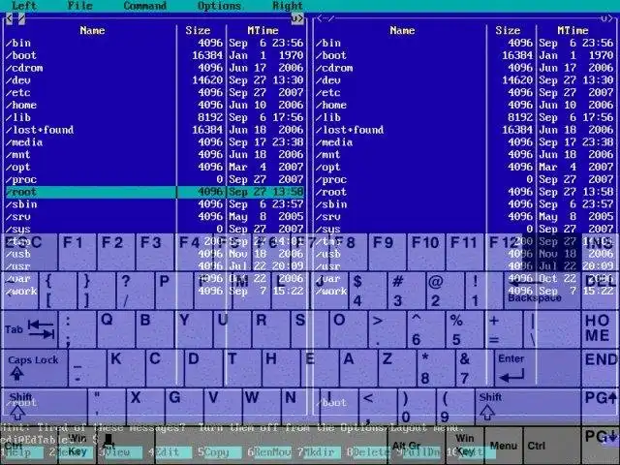
Task: Tap the Menu key on keyboard overlay
Action: click(x=504, y=446)
